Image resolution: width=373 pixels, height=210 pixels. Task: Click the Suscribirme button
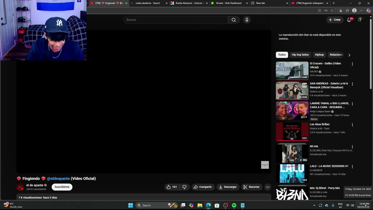click(62, 187)
